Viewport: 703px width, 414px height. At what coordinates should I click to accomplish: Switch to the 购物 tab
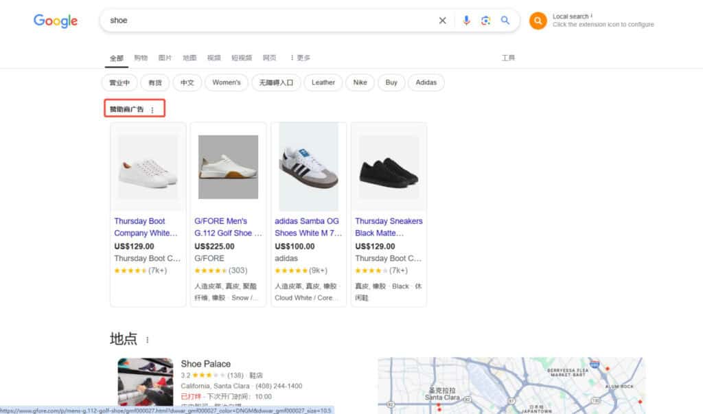click(141, 58)
